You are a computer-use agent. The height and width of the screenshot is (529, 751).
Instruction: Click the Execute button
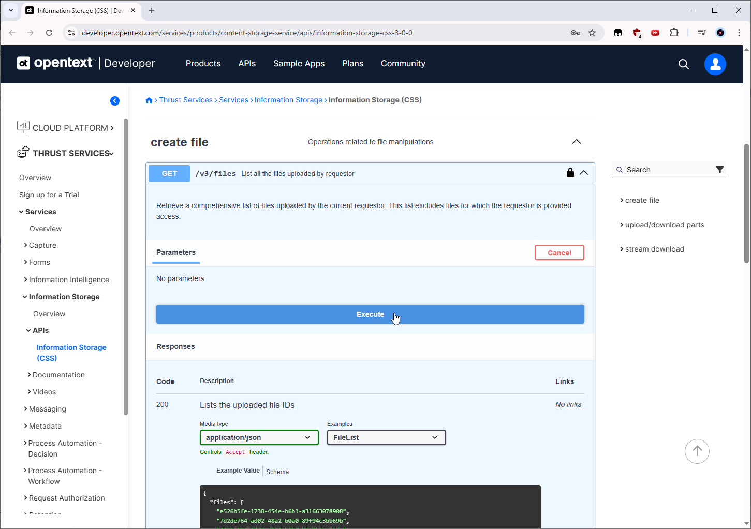[371, 314]
